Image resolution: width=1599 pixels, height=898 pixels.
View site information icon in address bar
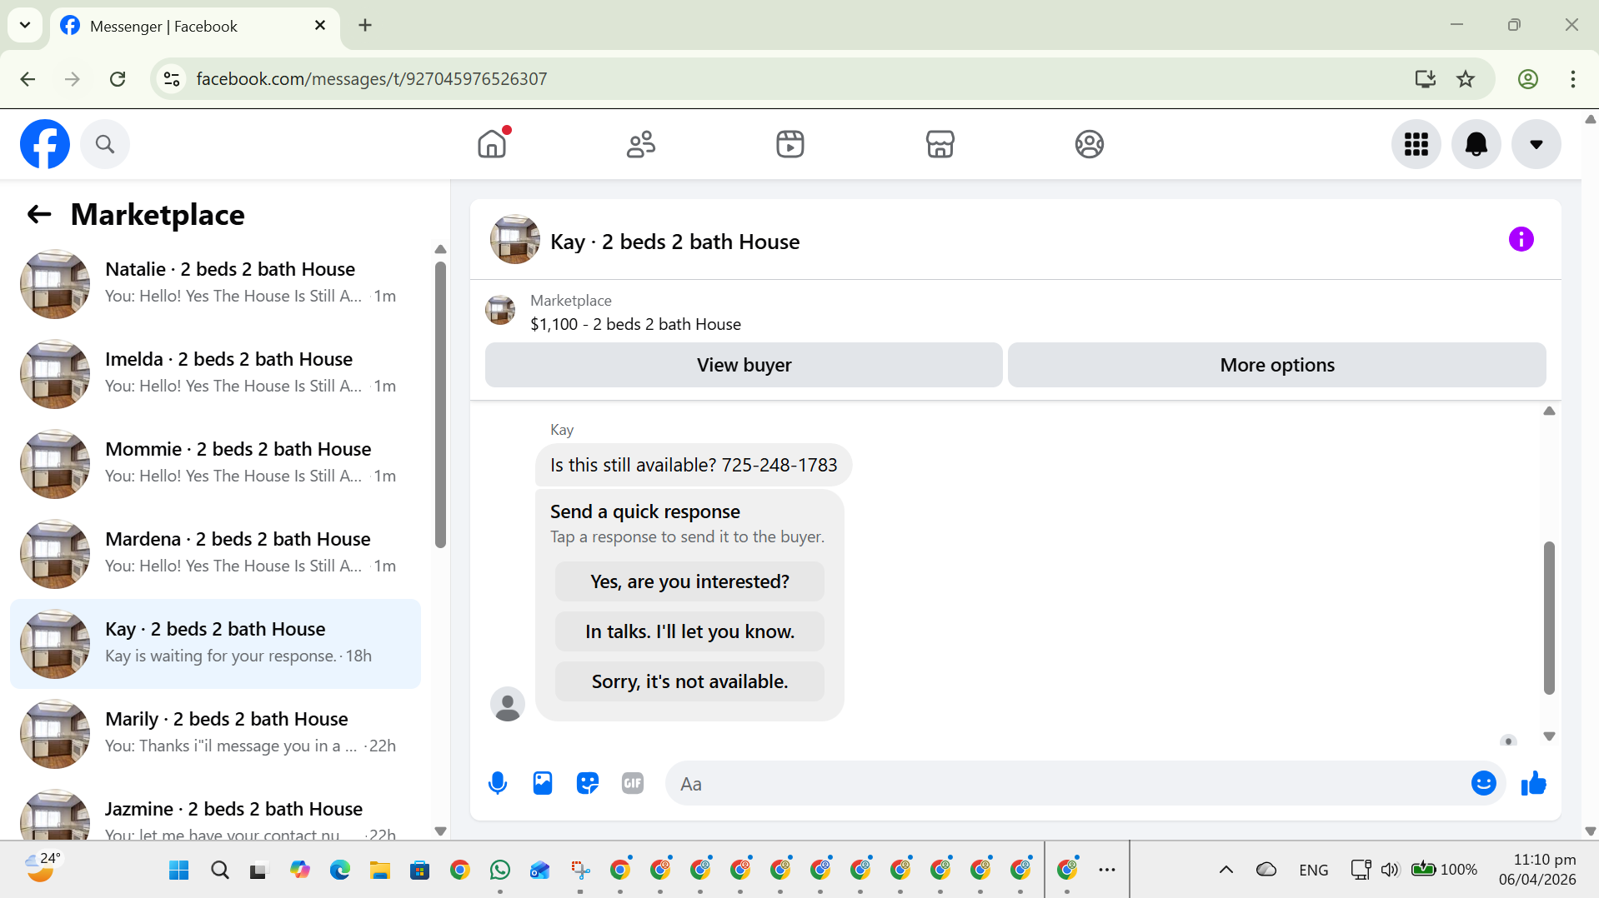[x=172, y=79]
